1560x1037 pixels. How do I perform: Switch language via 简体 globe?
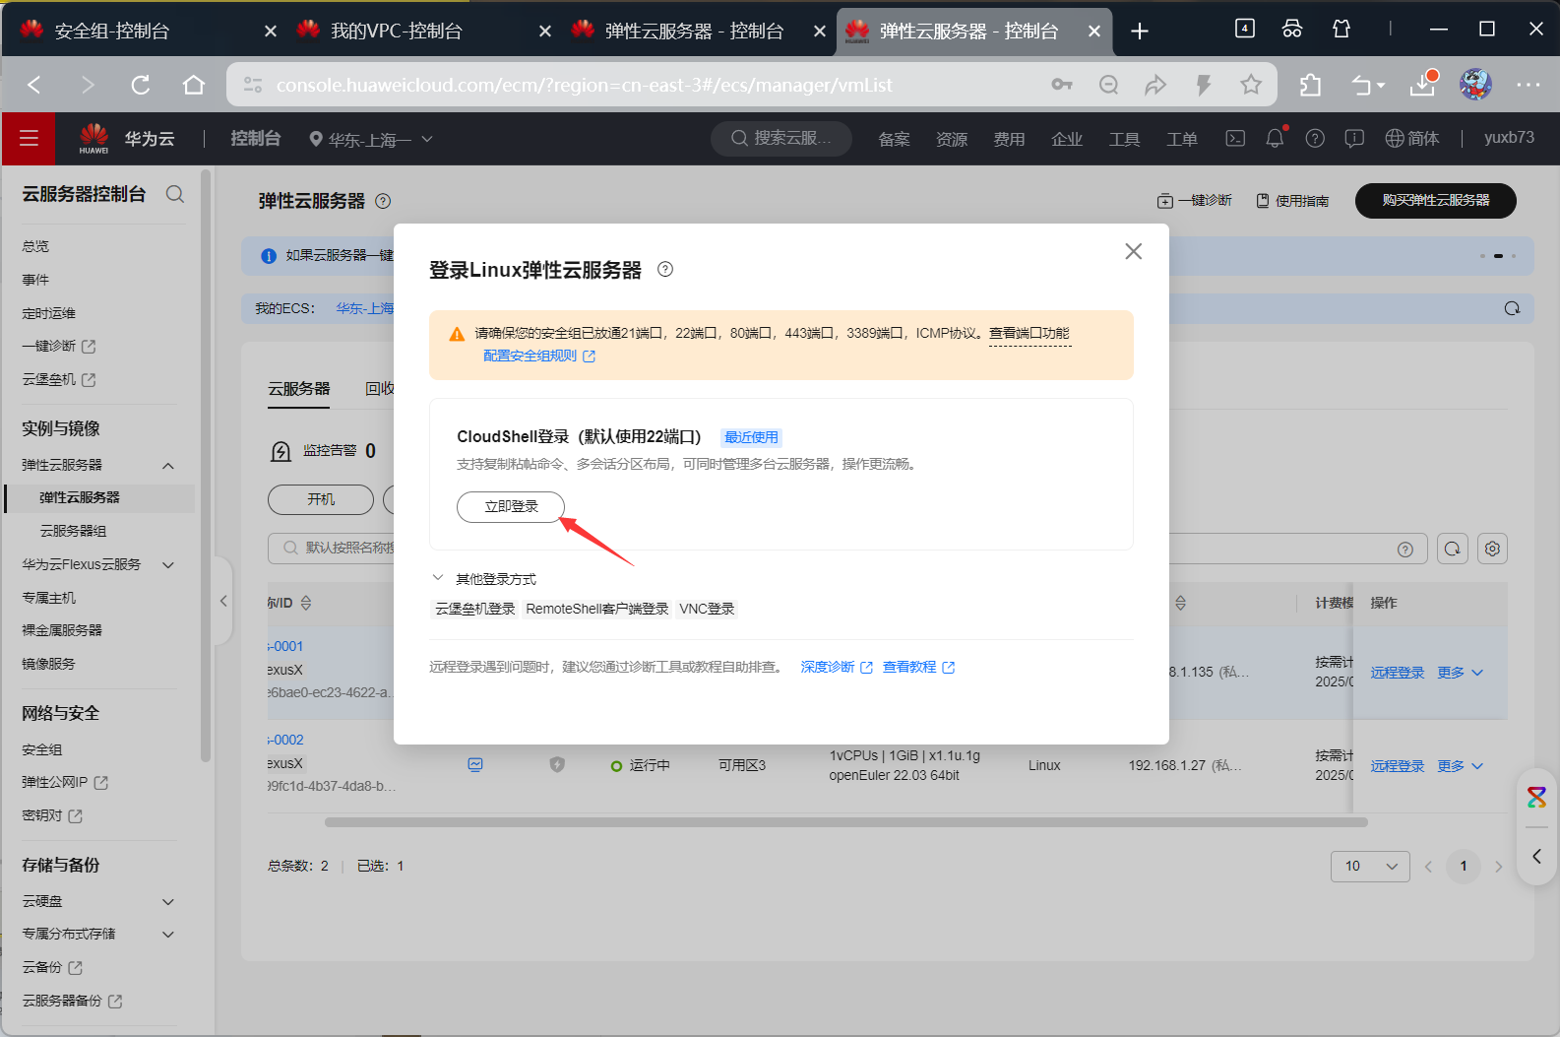coord(1411,138)
